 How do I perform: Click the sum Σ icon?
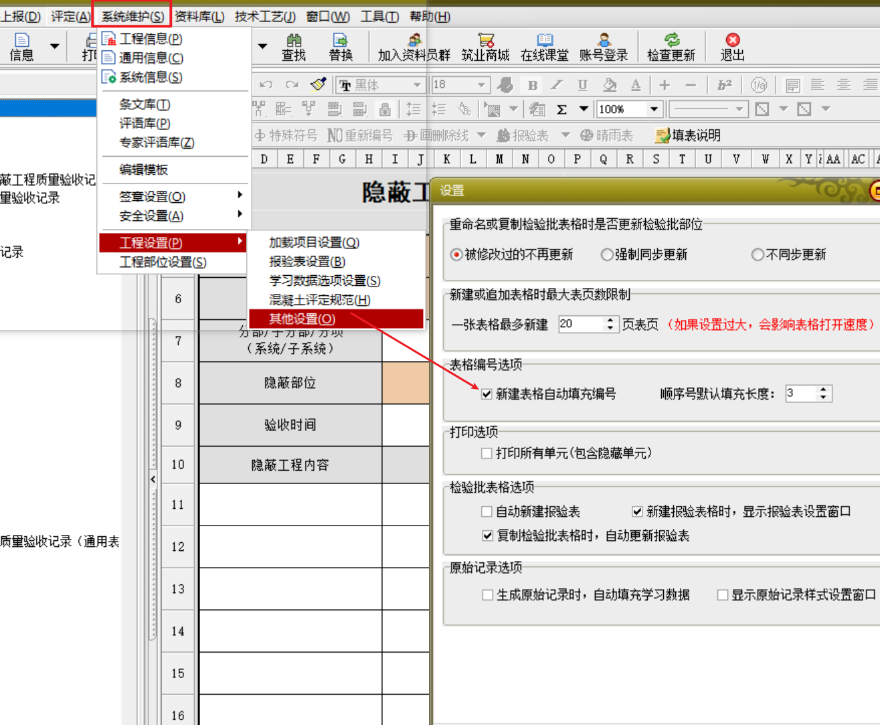coord(562,109)
